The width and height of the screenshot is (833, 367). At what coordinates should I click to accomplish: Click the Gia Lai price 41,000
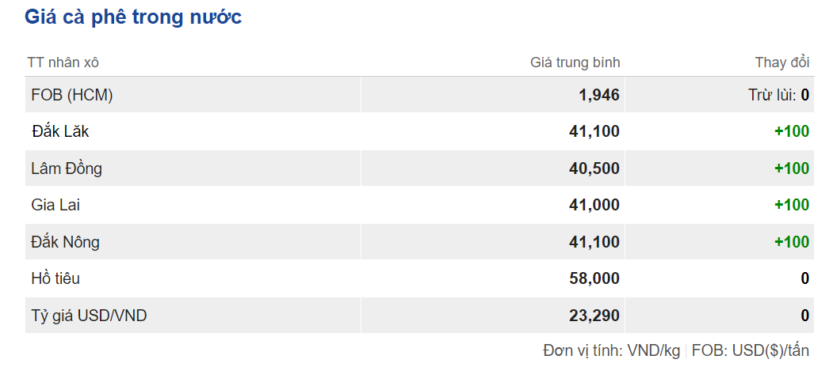coord(594,205)
